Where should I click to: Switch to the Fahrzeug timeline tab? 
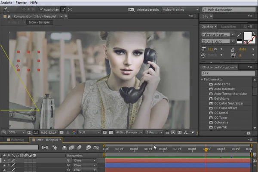(17, 140)
